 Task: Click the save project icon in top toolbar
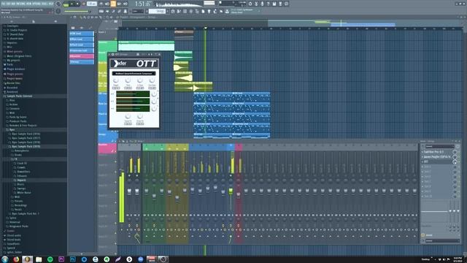point(274,4)
